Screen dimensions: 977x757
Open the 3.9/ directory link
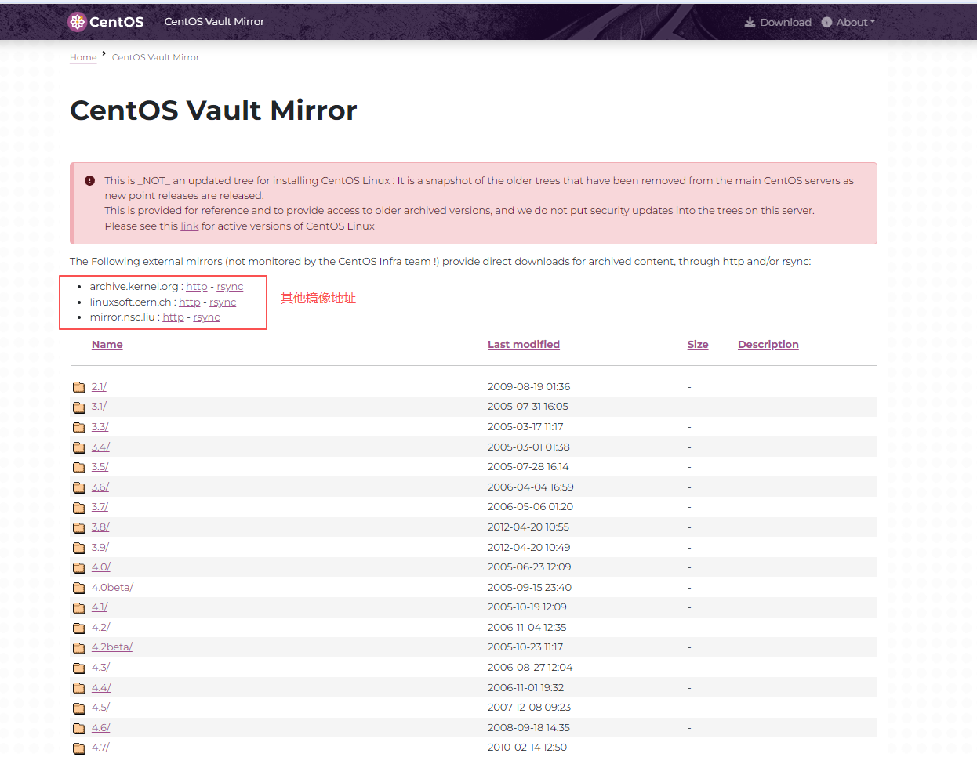(x=100, y=548)
